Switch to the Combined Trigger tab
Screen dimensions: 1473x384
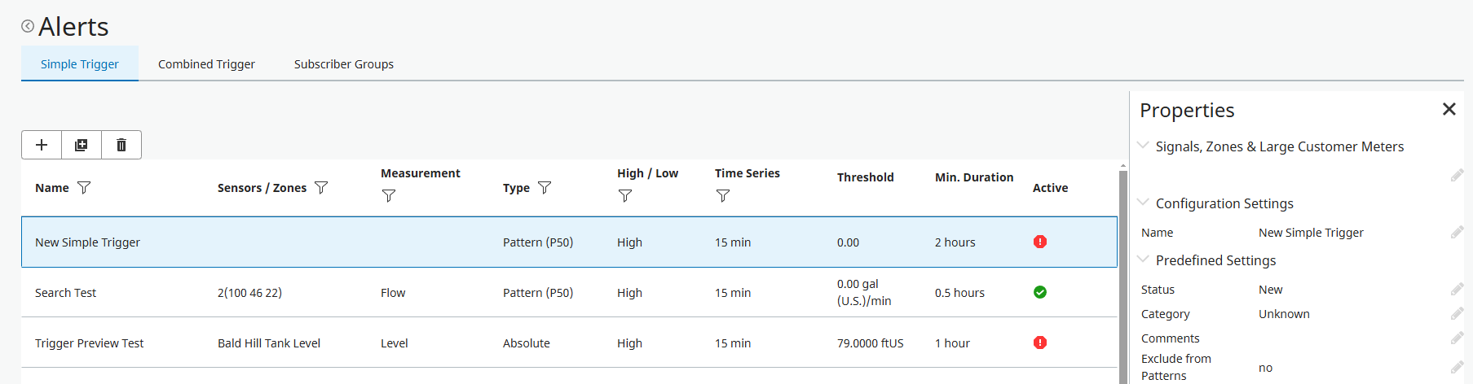coord(206,64)
